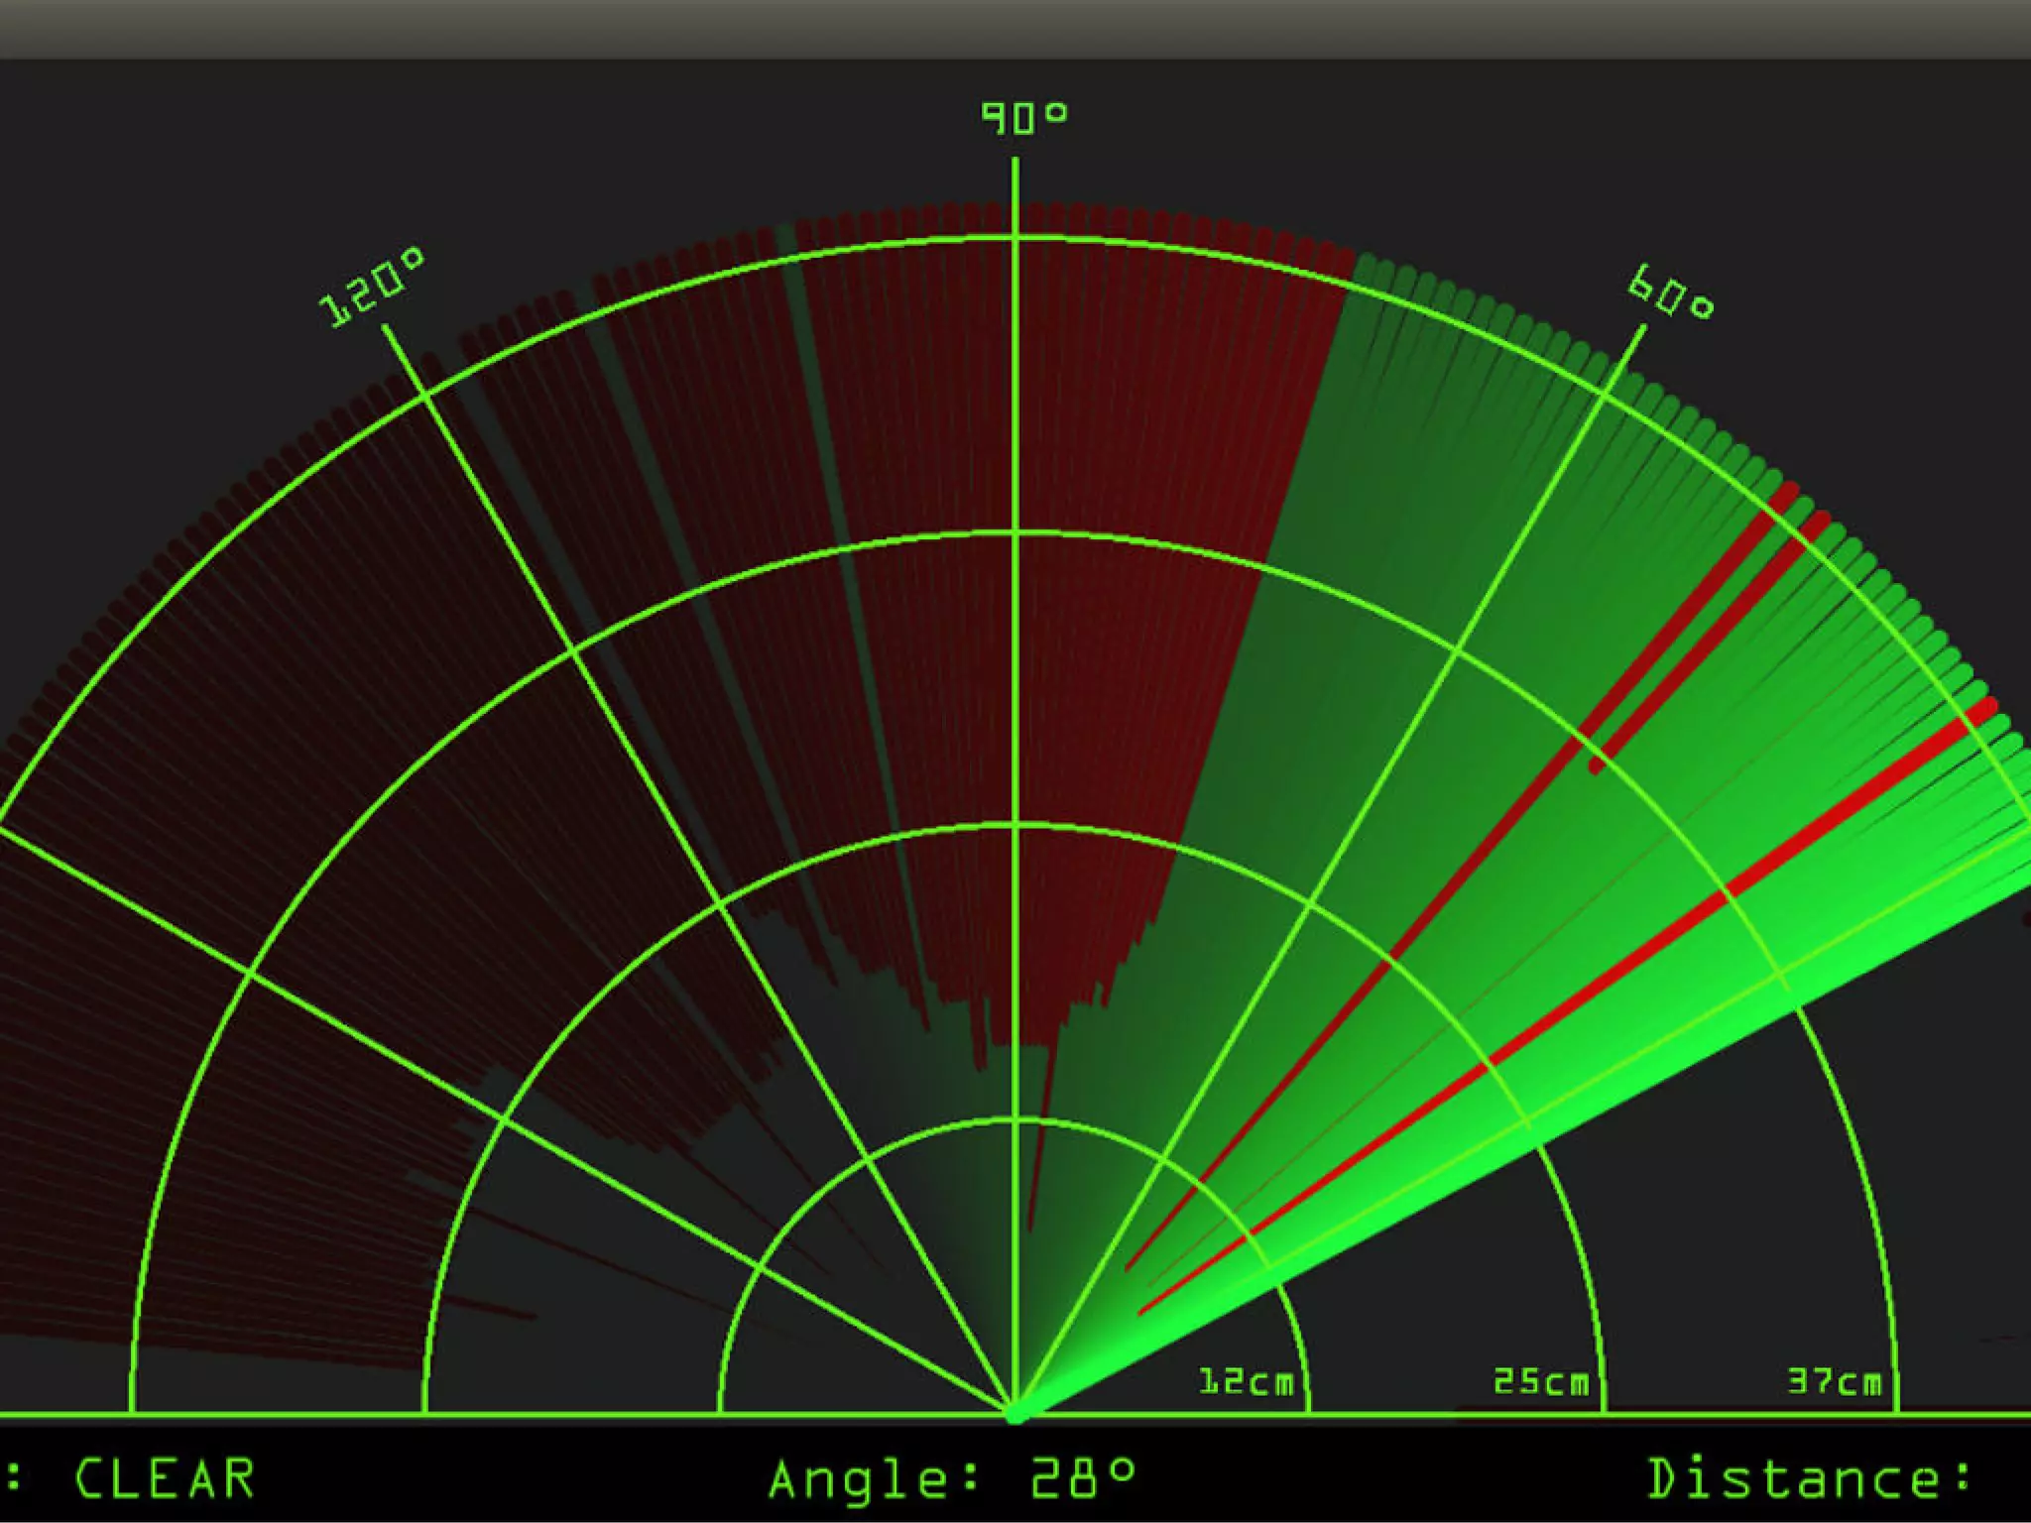Click the gray window title bar
Screen dimensions: 2031x1523
1015,28
